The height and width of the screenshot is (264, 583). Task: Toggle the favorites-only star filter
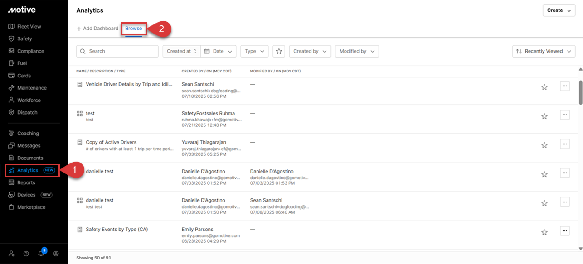click(x=278, y=51)
